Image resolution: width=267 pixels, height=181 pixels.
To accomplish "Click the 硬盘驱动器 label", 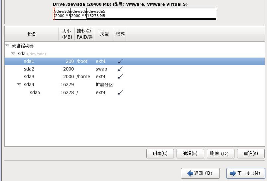I will click(23, 46).
